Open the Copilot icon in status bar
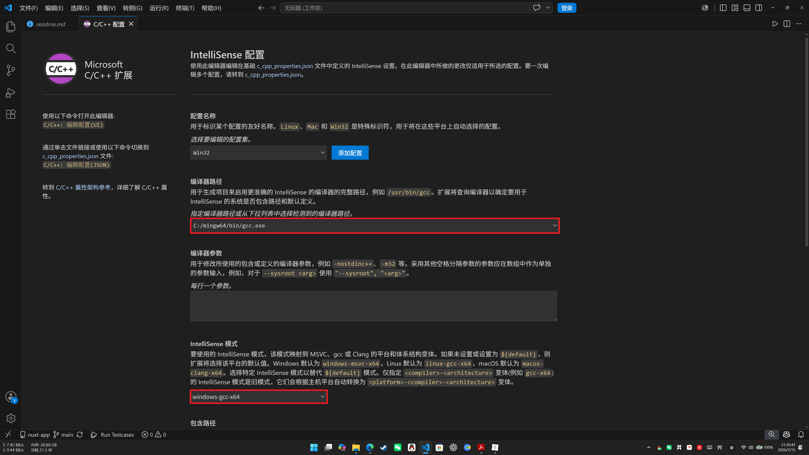 [786, 434]
